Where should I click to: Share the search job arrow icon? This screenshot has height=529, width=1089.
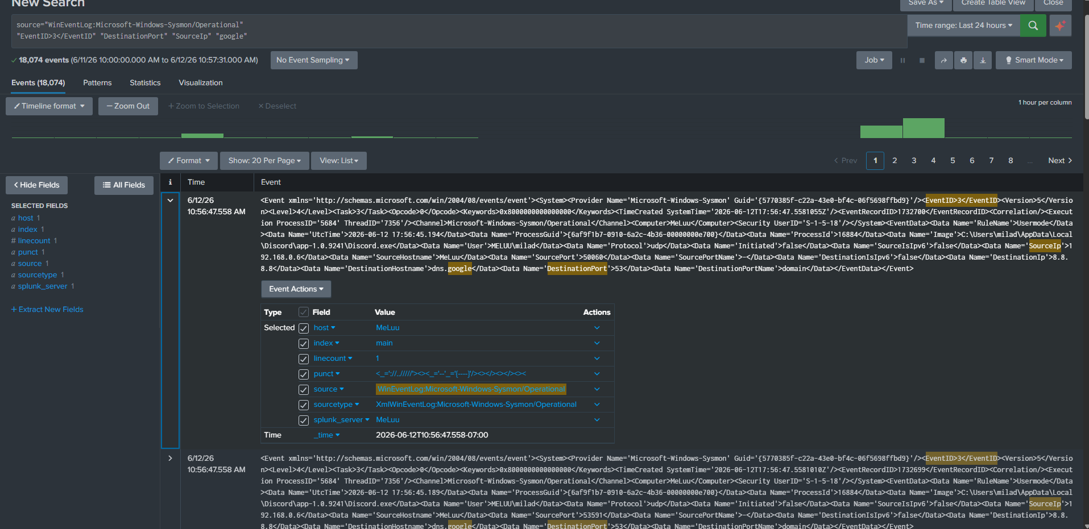[x=944, y=60]
